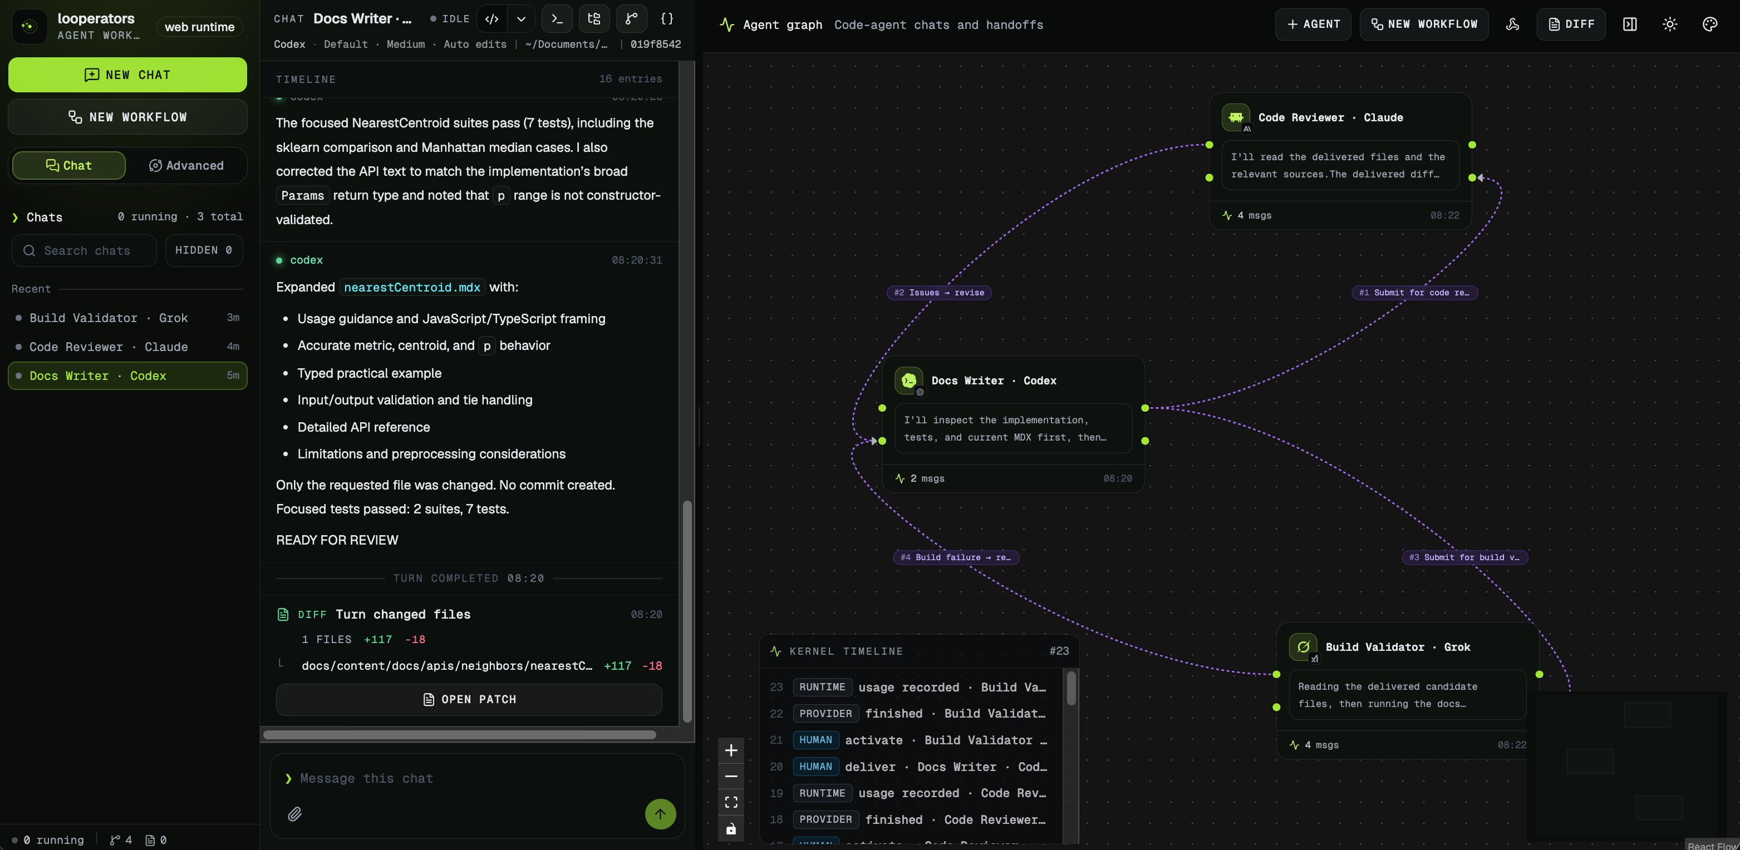This screenshot has width=1740, height=850.
Task: Focus the Search chats field
Action: (x=83, y=250)
